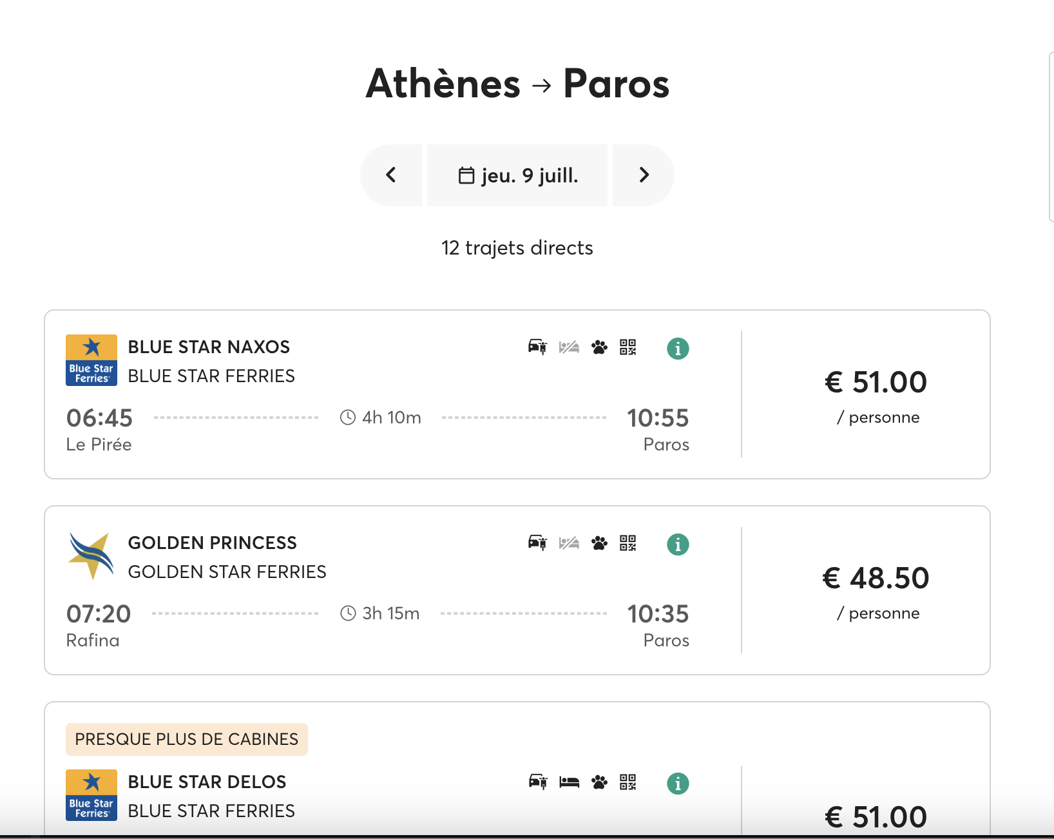The height and width of the screenshot is (839, 1054).
Task: Select € 48.50 price for Golden Princess
Action: coord(876,578)
